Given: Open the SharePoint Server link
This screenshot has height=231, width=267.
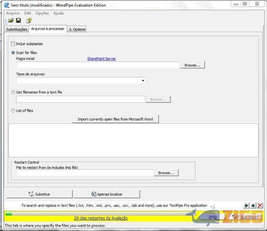Looking at the screenshot, I should [102, 59].
